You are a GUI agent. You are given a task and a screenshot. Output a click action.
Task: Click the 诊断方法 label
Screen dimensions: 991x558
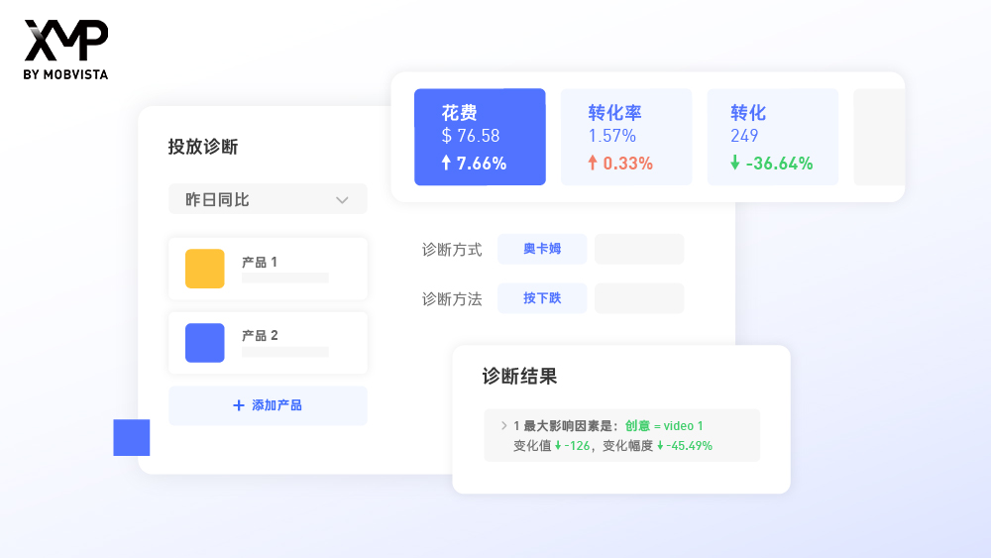tap(452, 299)
